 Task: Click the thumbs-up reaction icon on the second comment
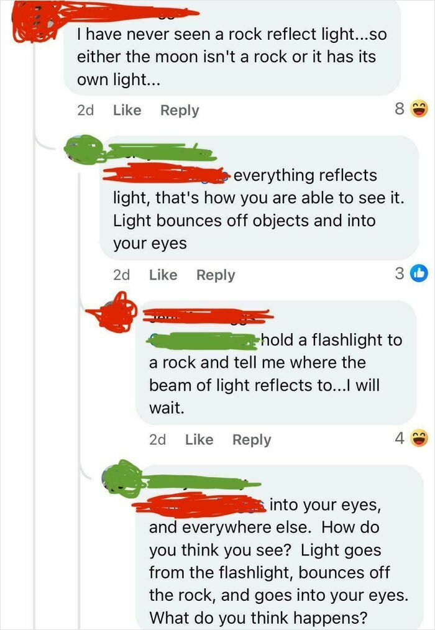point(418,274)
